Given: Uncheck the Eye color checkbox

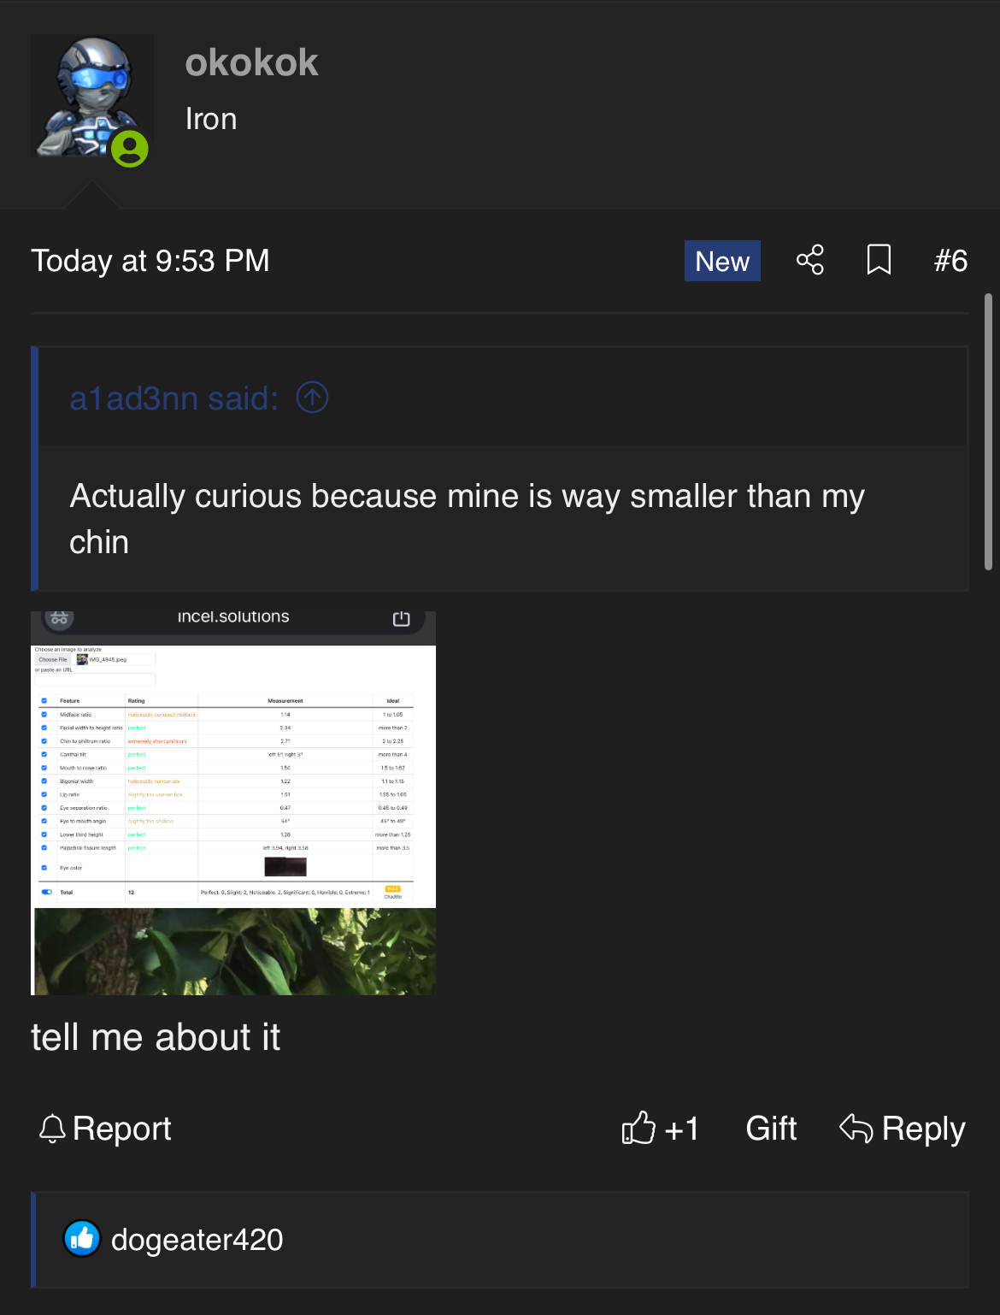Looking at the screenshot, I should pos(44,868).
